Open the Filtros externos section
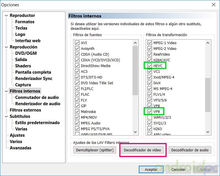Image resolution: width=220 pixels, height=176 pixels. point(25,110)
